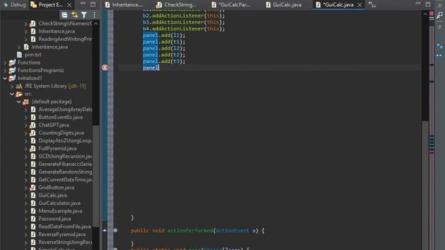The width and height of the screenshot is (445, 250).
Task: Open the CheckString editor tab
Action: [177, 5]
